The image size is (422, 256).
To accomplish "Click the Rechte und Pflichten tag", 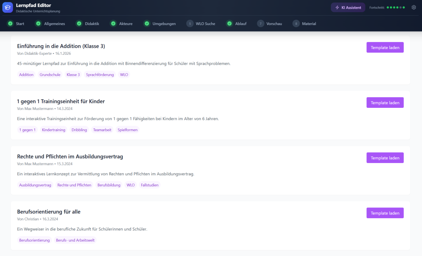I will 74,185.
